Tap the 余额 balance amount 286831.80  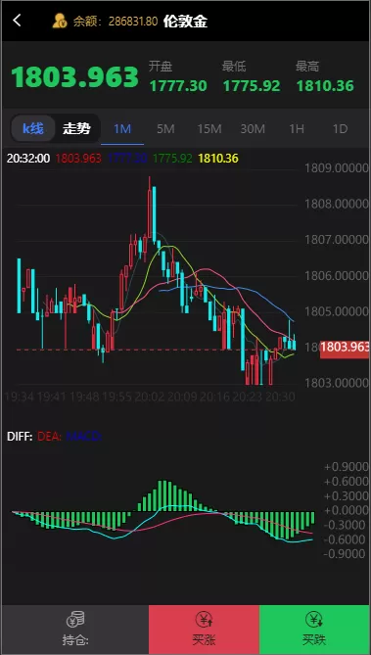[133, 22]
